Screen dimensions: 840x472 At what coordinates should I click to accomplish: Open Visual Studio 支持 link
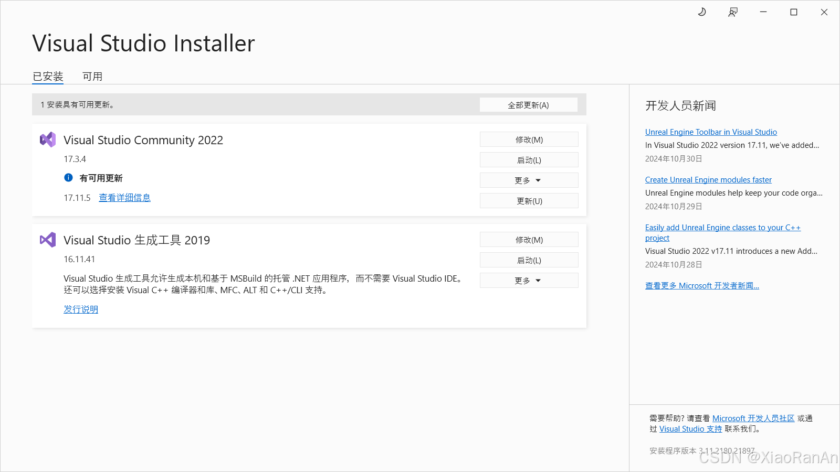click(691, 429)
